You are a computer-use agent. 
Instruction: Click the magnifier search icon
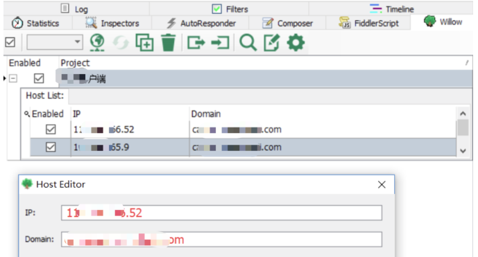(x=248, y=42)
